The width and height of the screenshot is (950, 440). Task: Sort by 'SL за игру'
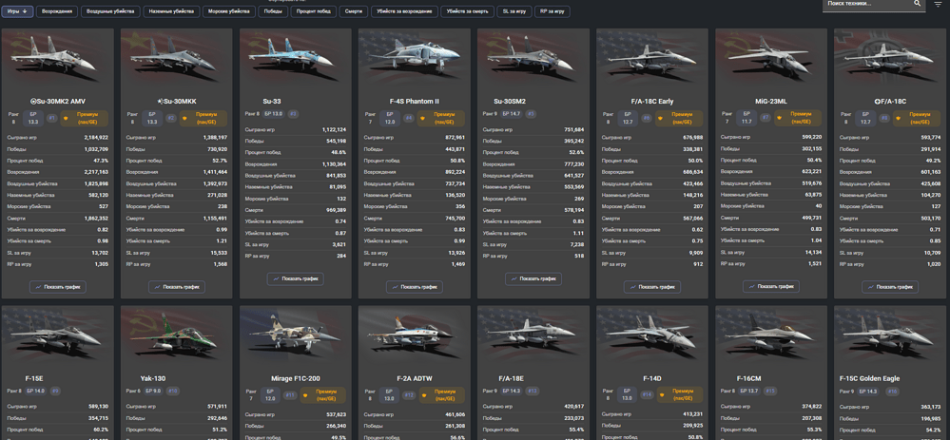click(514, 11)
